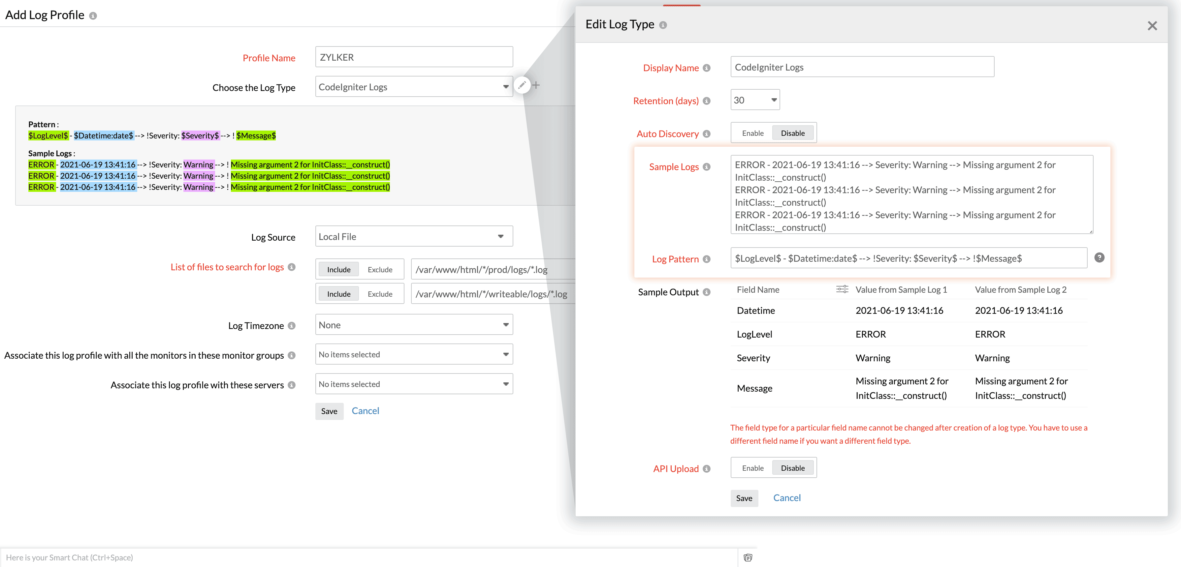Viewport: 1181px width, 567px height.
Task: Enable API Upload for the log type
Action: [x=752, y=468]
